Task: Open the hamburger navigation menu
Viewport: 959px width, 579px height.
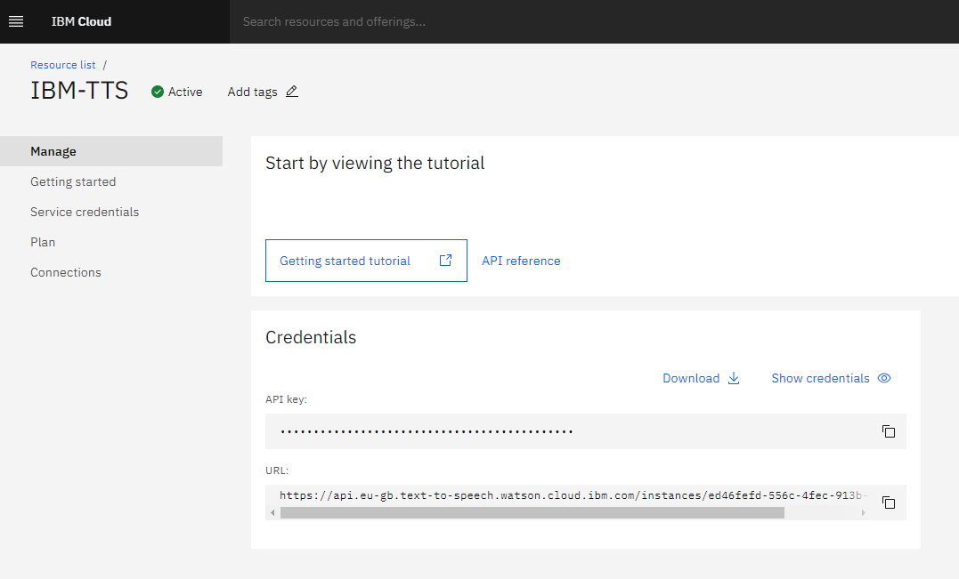Action: click(x=16, y=21)
